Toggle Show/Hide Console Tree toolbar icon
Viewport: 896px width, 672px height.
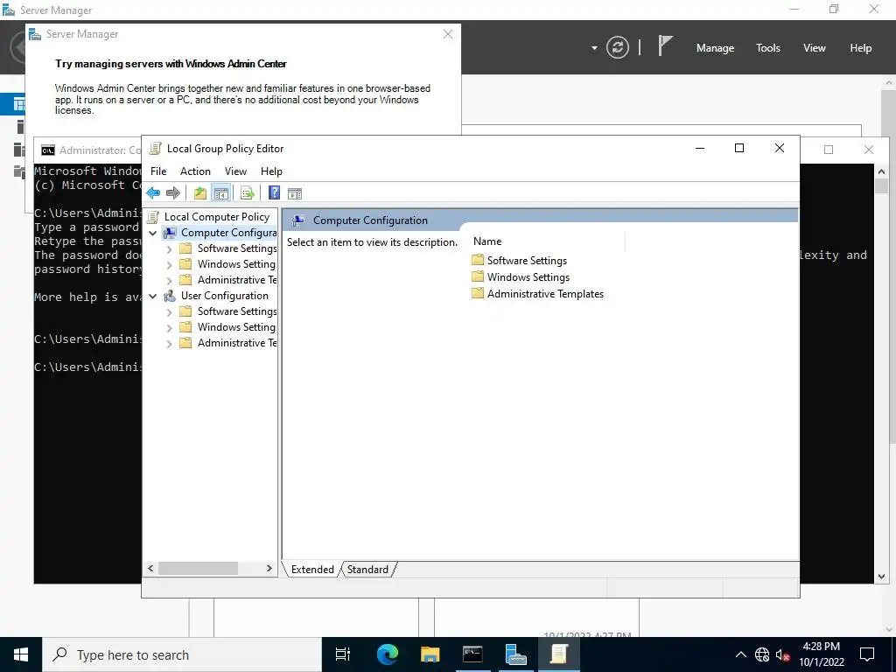pyautogui.click(x=221, y=193)
